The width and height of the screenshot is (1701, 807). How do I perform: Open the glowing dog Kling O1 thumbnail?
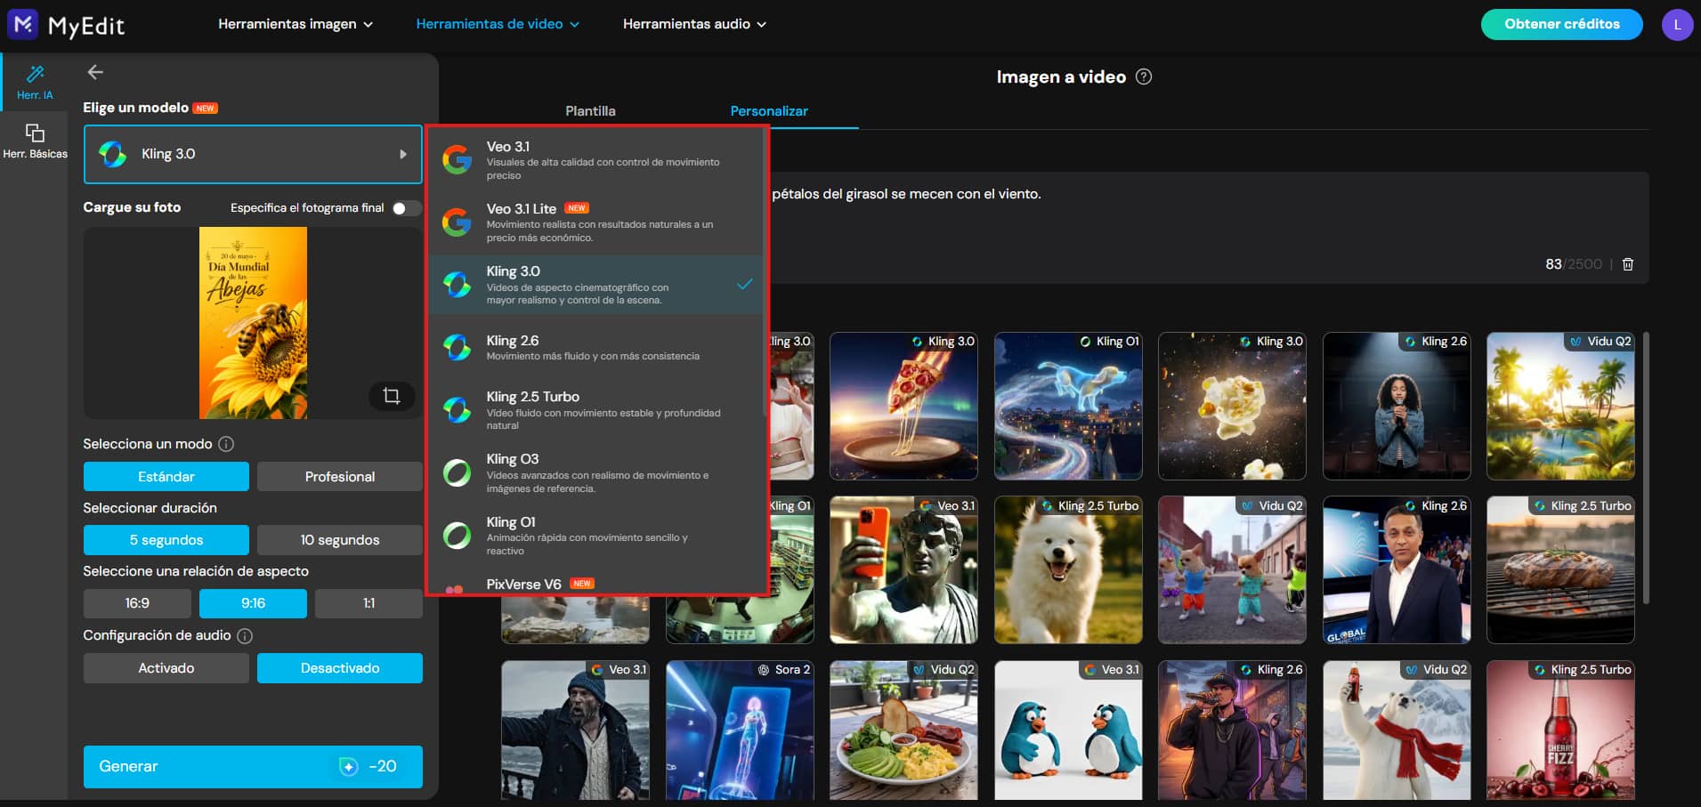[x=1068, y=406]
